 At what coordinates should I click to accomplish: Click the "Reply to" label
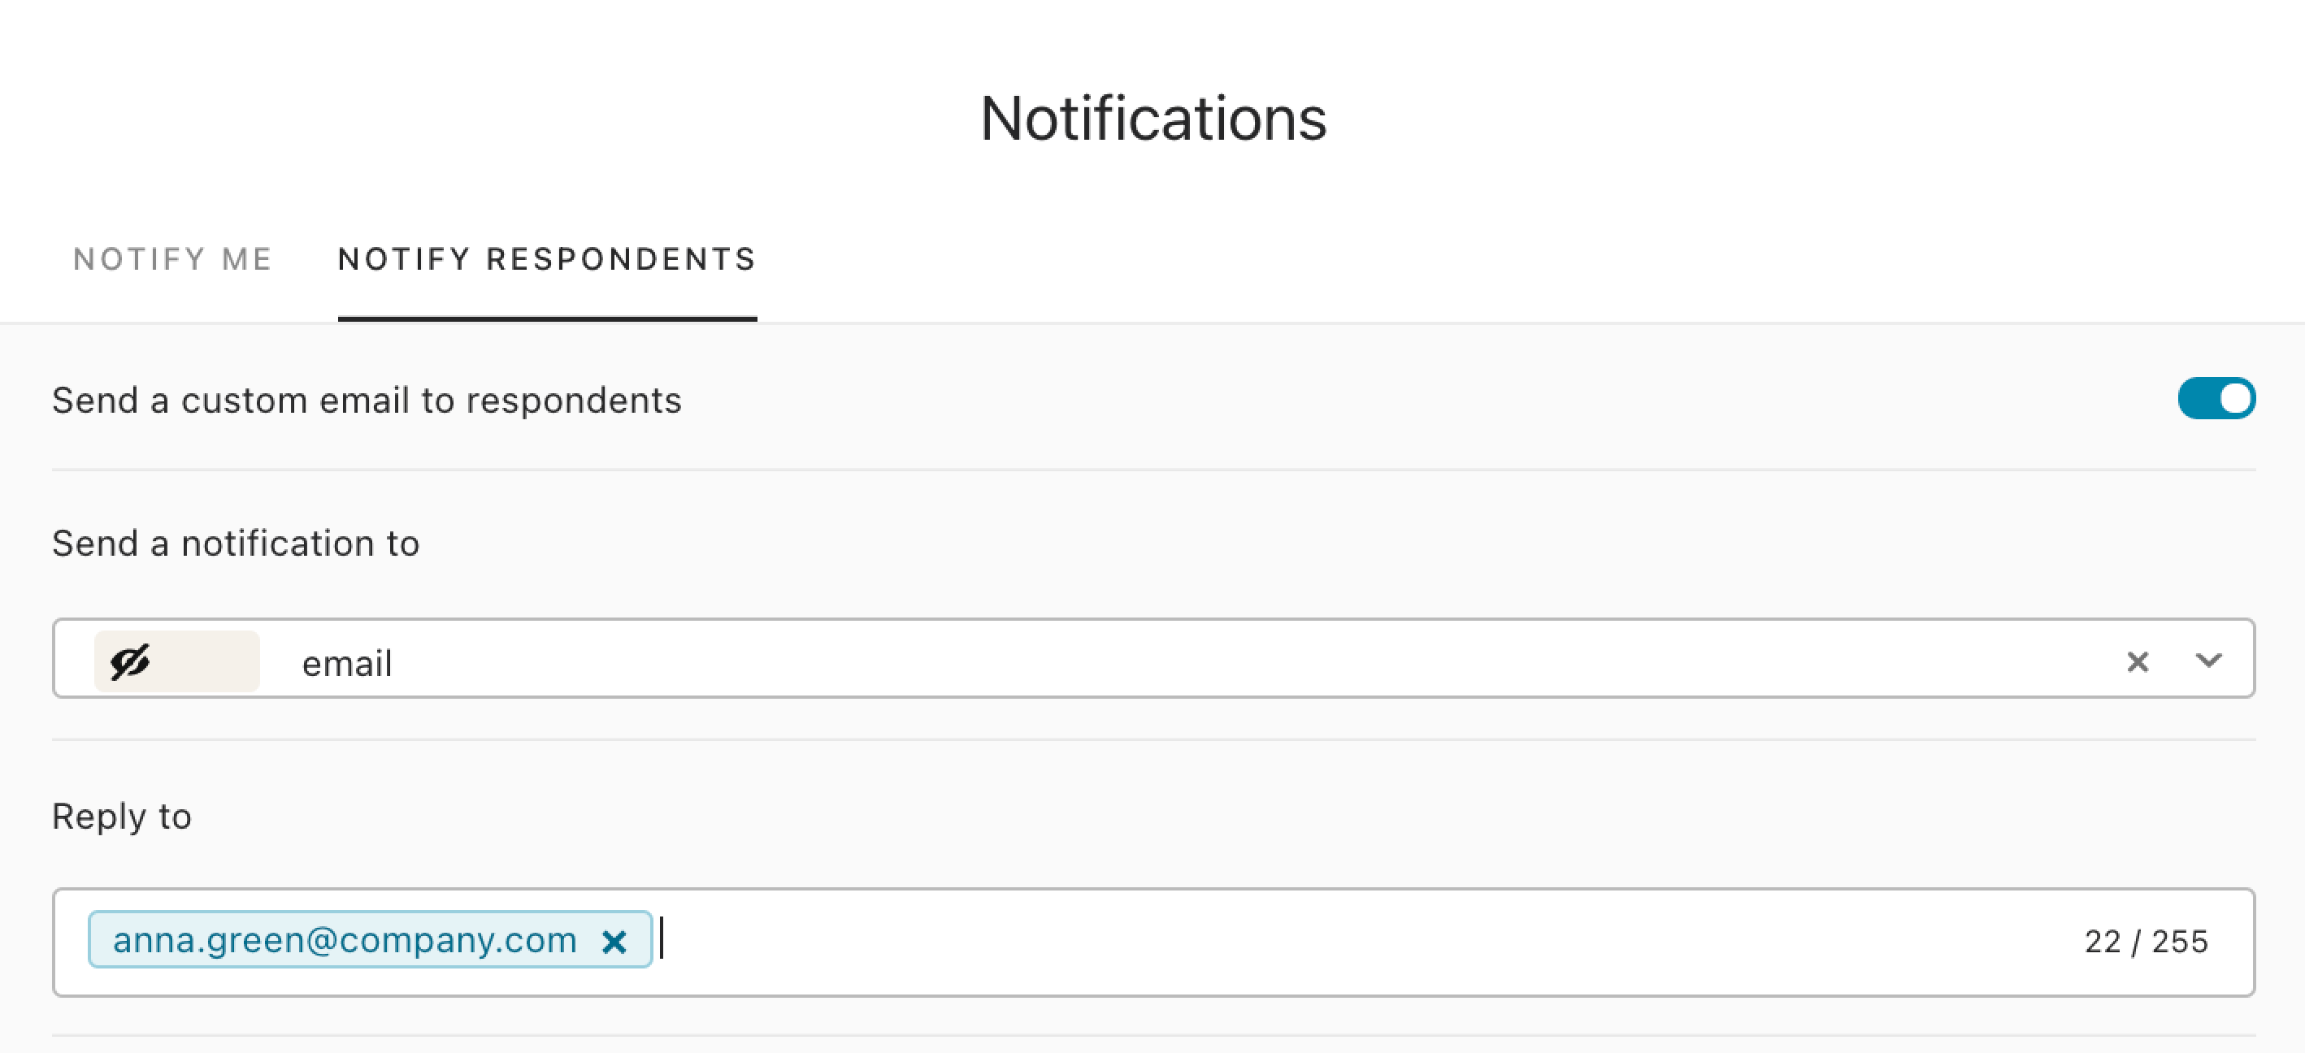(122, 817)
